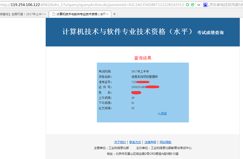Click the URL address field
This screenshot has width=243, height=159.
(92, 5)
